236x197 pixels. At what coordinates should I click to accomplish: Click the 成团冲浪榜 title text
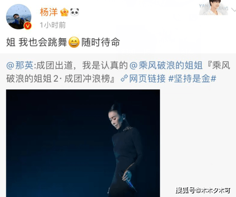[x=87, y=79]
